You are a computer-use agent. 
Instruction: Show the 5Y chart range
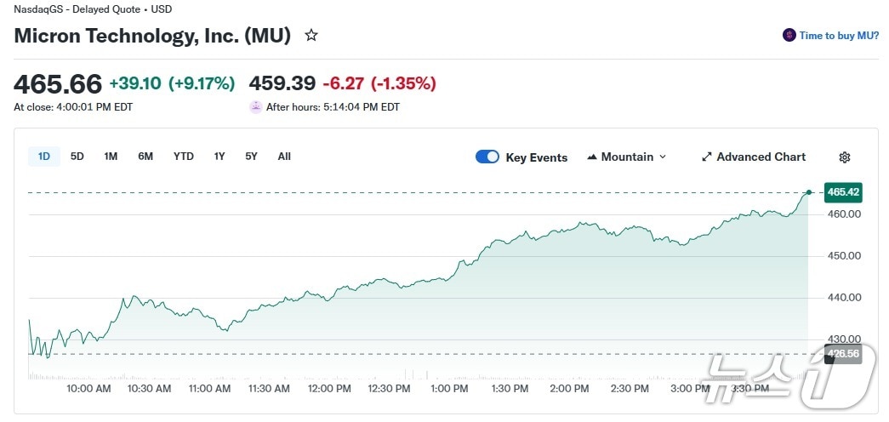coord(251,157)
